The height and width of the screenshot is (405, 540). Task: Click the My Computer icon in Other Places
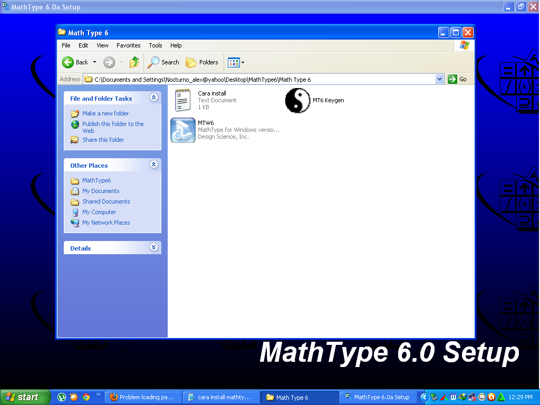(75, 212)
